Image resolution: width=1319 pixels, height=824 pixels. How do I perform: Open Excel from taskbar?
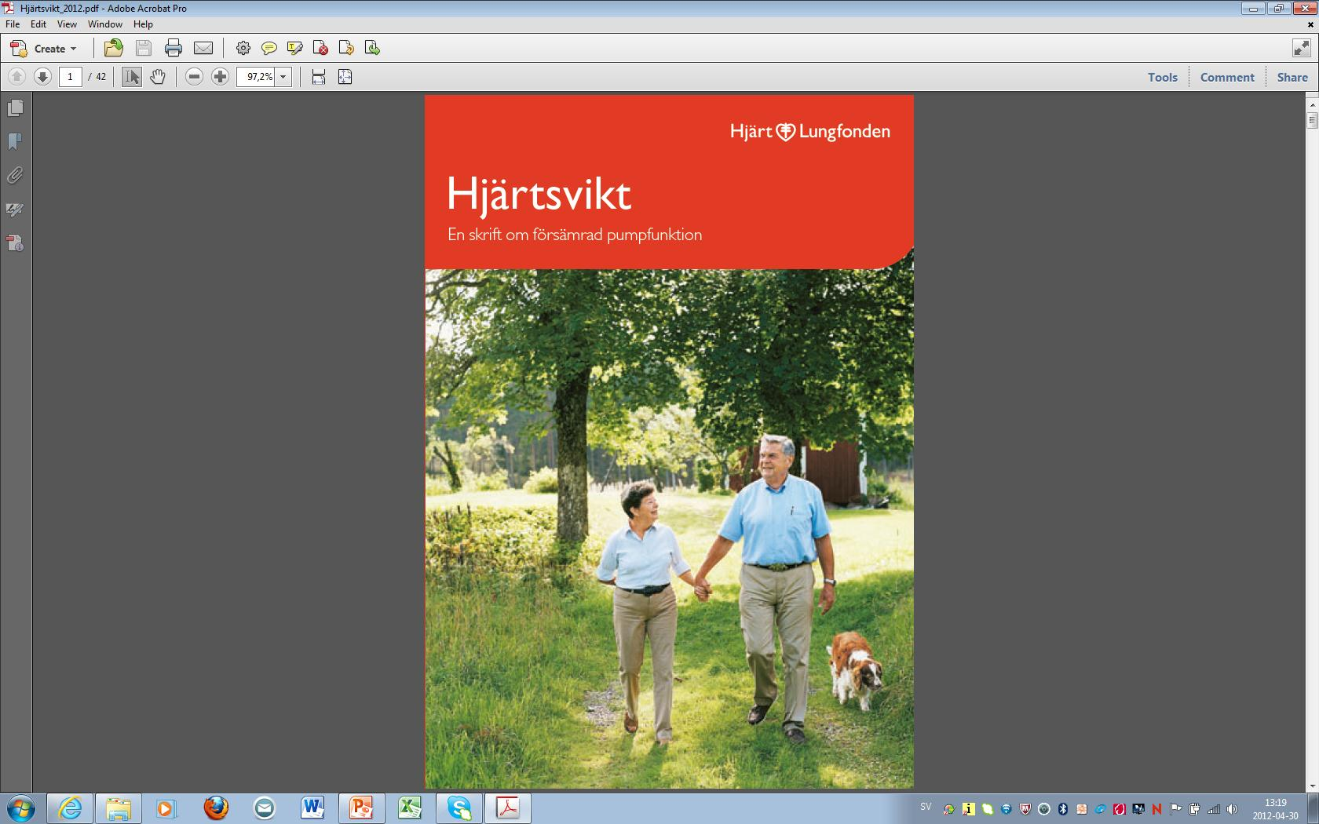410,808
